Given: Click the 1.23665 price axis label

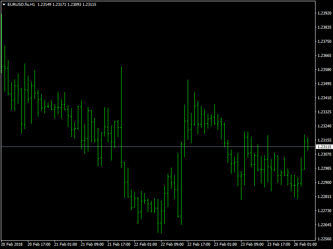Looking at the screenshot, I should pyautogui.click(x=324, y=56).
